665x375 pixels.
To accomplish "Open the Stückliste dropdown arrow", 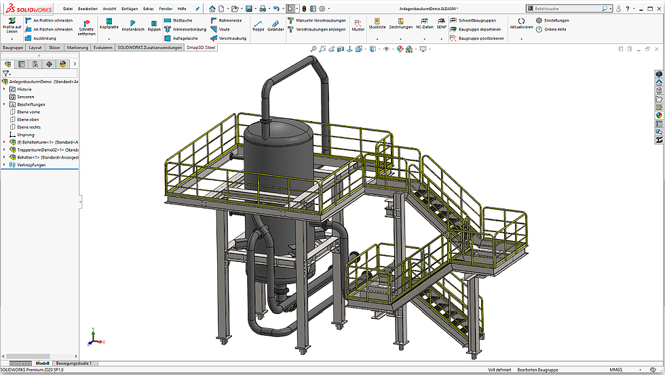I will click(377, 39).
